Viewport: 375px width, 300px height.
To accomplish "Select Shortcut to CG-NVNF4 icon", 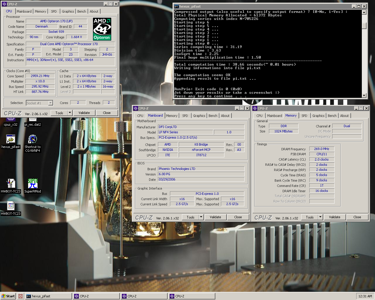I will click(x=33, y=143).
